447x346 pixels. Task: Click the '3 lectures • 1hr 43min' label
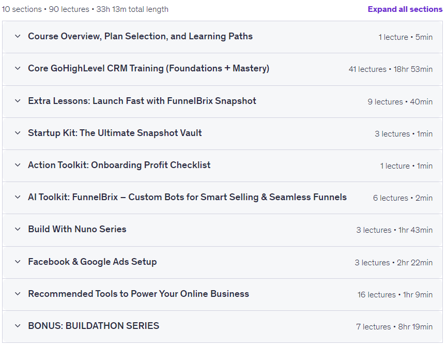click(x=394, y=230)
